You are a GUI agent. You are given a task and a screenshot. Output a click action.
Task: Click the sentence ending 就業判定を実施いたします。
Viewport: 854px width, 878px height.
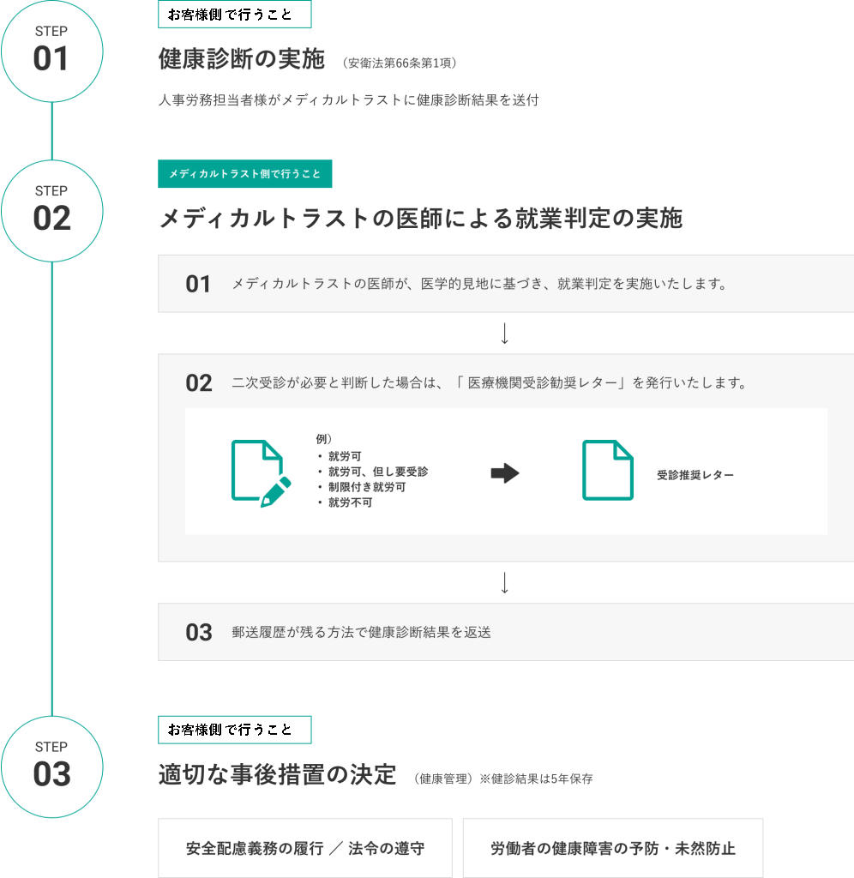480,284
